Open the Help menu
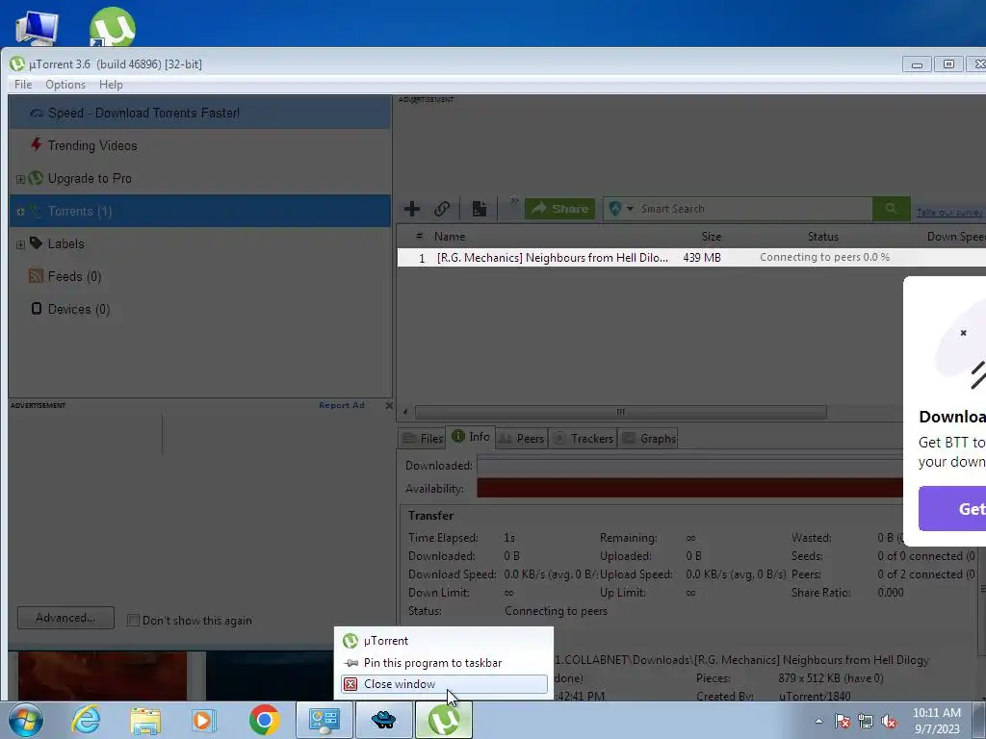This screenshot has width=986, height=739. (111, 85)
